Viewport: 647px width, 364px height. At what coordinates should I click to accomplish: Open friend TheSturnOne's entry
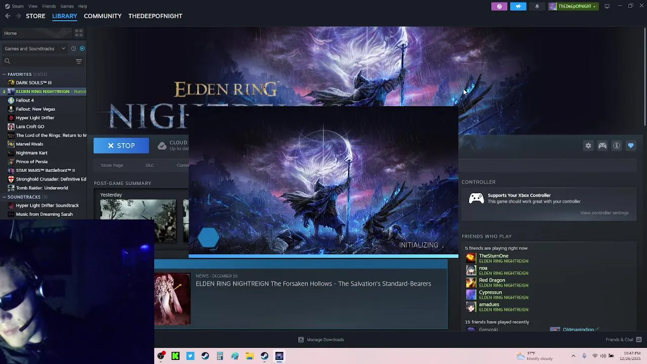click(x=497, y=258)
